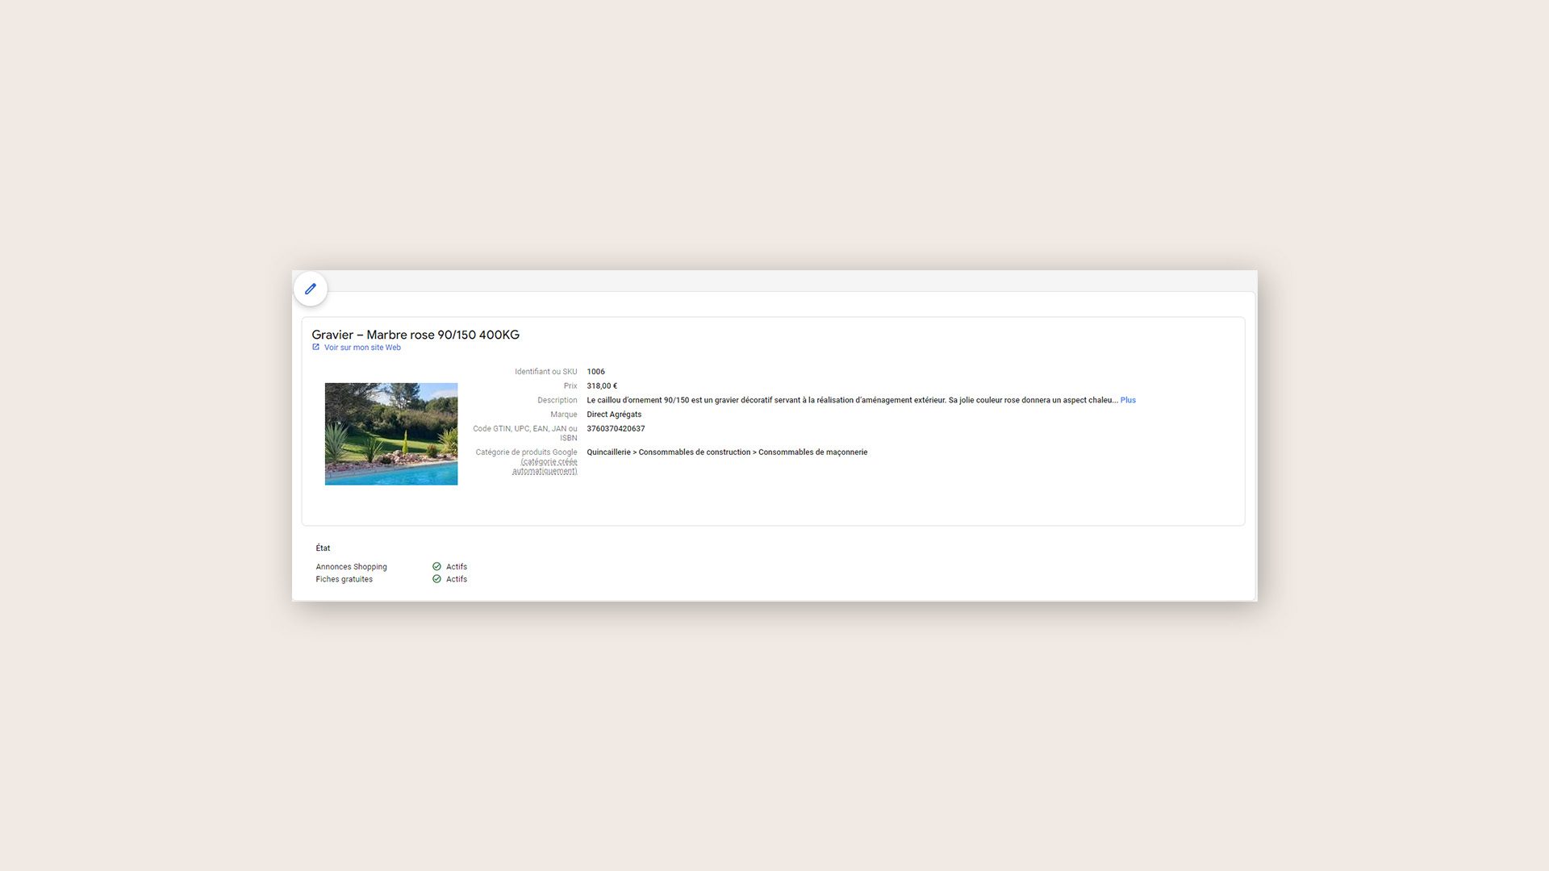The height and width of the screenshot is (871, 1549).
Task: Click the 'Actifs' status beside Fiches gratuites
Action: (x=457, y=579)
